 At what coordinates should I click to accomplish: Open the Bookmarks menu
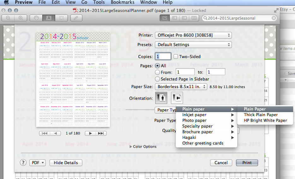point(122,2)
